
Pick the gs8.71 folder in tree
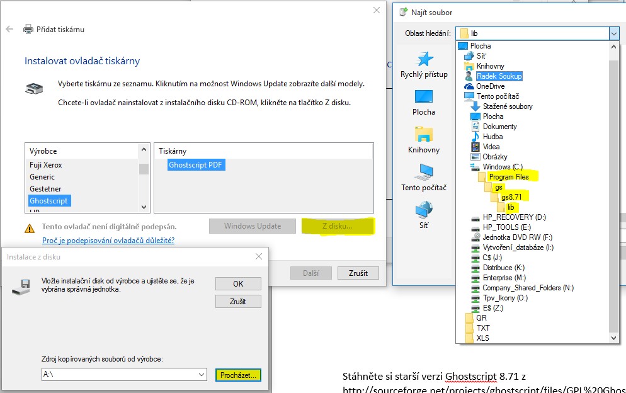511,197
